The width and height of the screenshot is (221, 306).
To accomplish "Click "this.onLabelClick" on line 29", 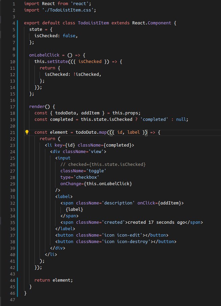I will 108,184.
